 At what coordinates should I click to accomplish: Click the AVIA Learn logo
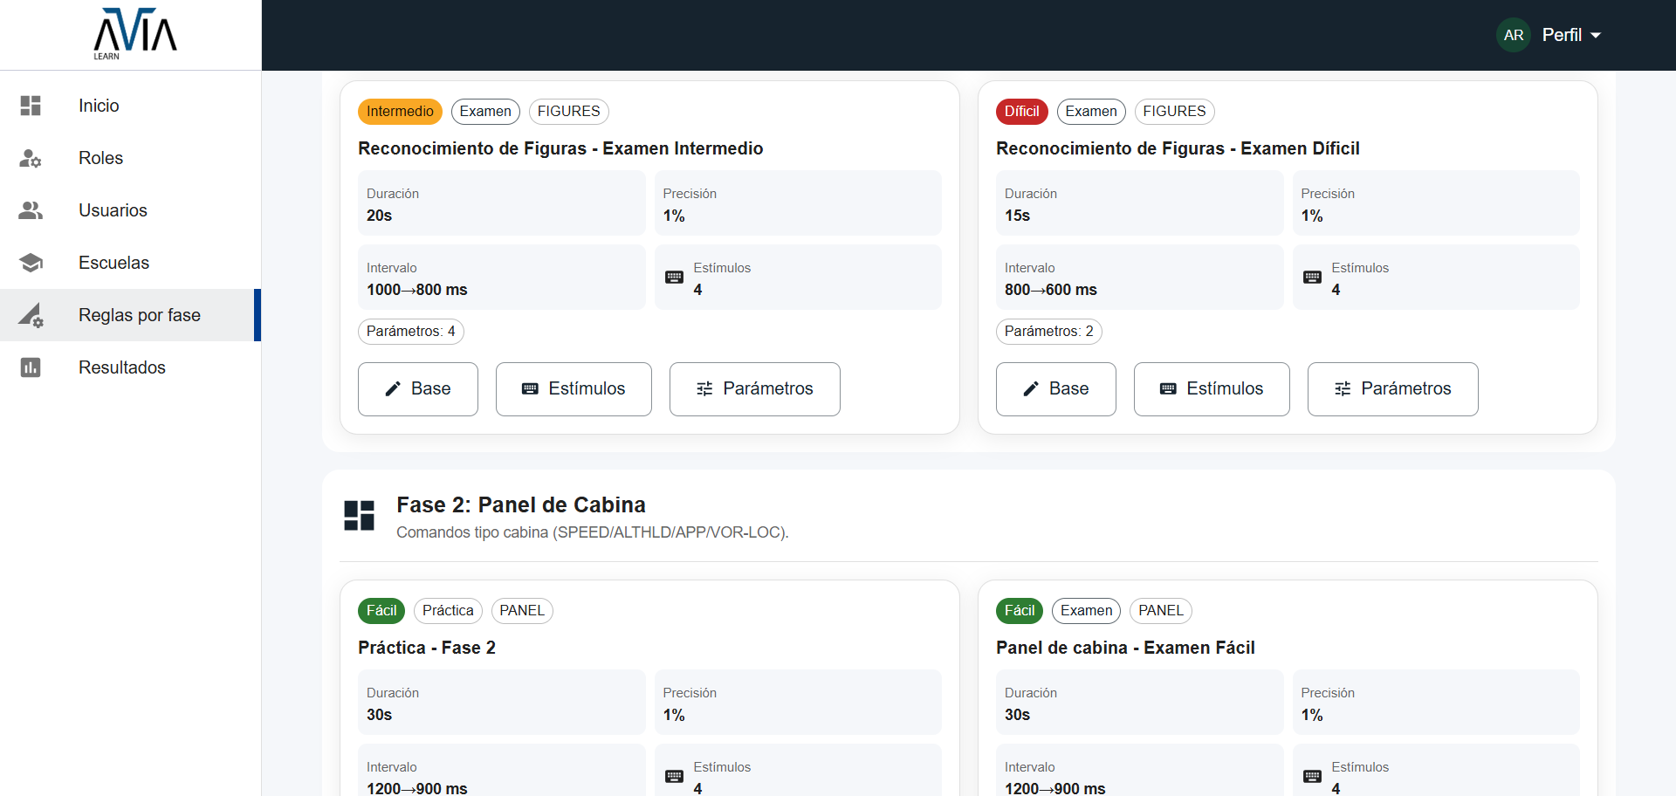point(134,35)
